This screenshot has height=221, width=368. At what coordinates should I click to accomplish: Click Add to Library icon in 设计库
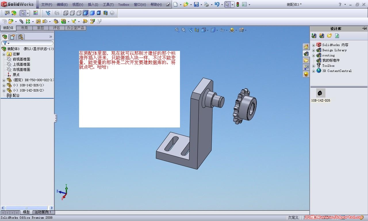tap(314, 36)
